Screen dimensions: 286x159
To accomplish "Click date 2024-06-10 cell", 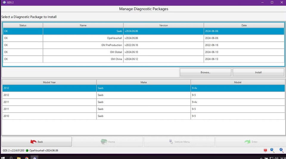I will (244, 52).
